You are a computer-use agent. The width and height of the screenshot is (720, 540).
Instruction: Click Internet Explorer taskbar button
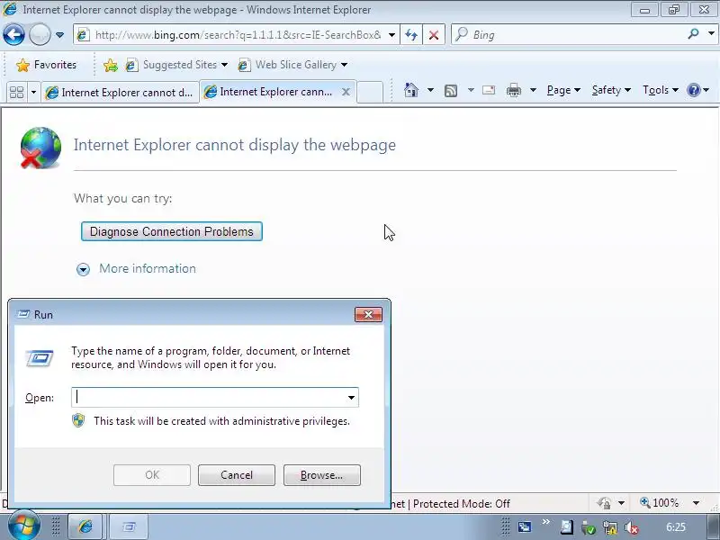pyautogui.click(x=85, y=526)
